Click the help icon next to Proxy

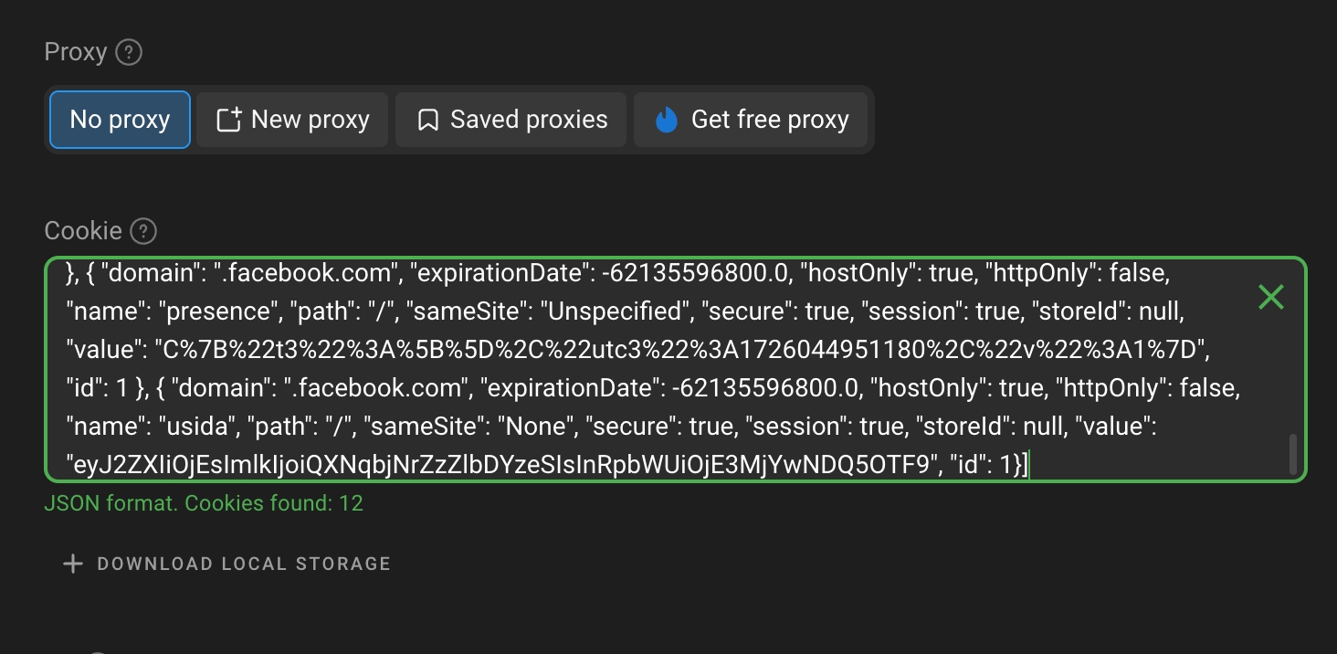[130, 53]
